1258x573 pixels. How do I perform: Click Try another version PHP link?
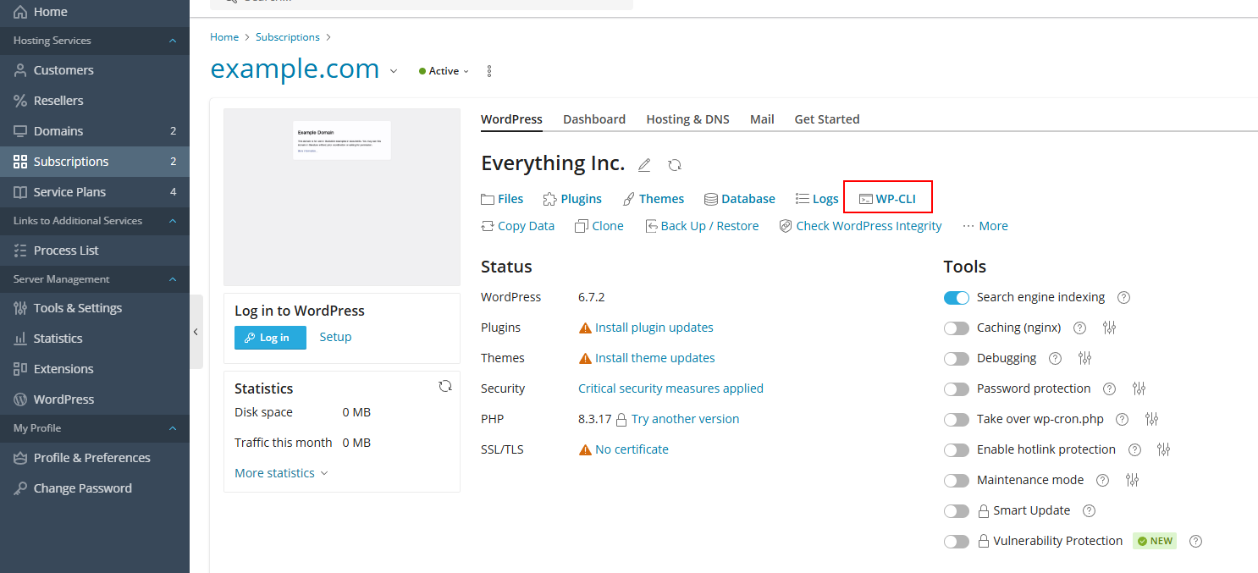(x=686, y=419)
